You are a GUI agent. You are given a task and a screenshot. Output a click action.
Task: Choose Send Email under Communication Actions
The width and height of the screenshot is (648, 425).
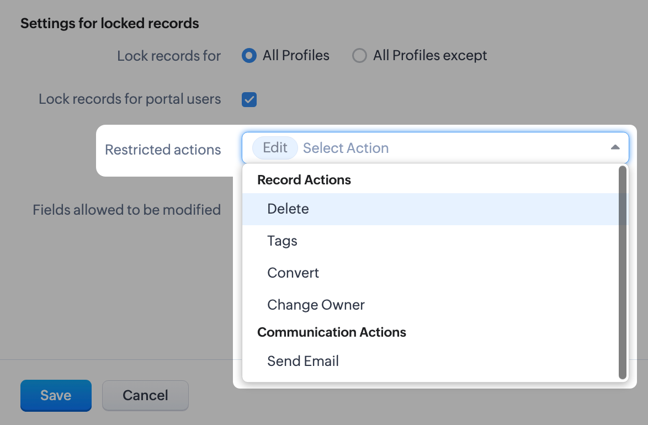coord(303,362)
